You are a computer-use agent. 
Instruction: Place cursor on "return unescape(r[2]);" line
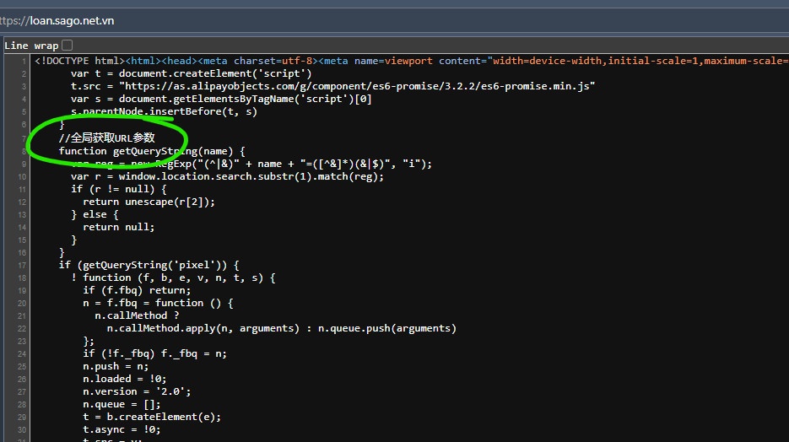tap(148, 202)
